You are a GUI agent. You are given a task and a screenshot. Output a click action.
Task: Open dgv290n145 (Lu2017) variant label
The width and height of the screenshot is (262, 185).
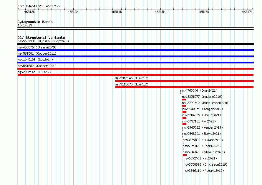pos(34,72)
